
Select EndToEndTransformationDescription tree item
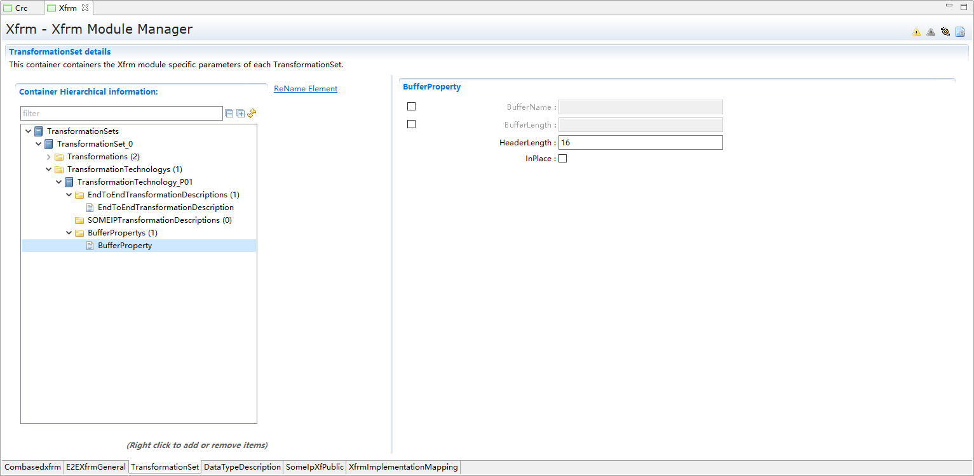[165, 208]
